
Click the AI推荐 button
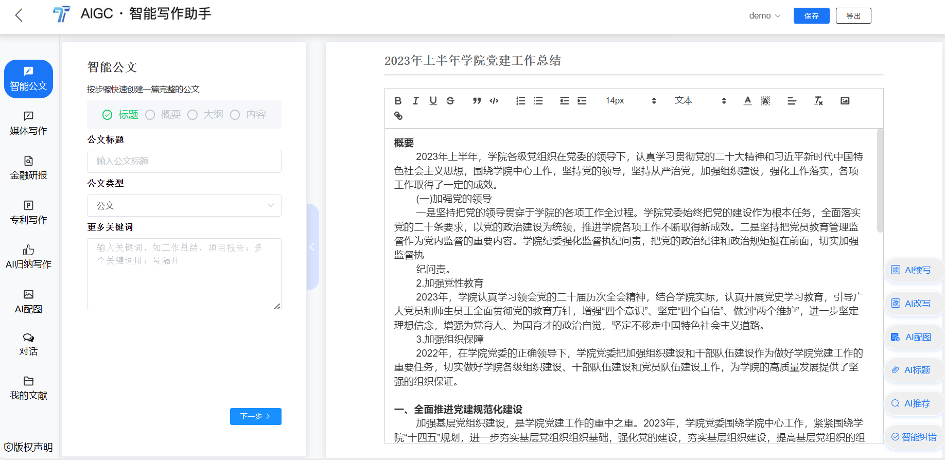[x=914, y=403]
